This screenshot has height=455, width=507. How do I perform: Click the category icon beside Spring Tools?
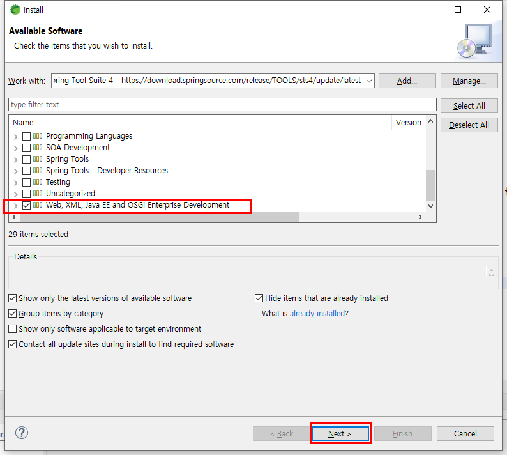[x=38, y=159]
